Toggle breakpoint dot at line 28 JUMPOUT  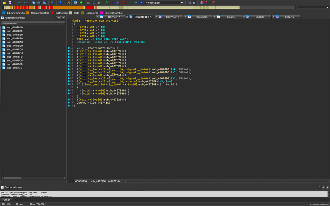69,103
